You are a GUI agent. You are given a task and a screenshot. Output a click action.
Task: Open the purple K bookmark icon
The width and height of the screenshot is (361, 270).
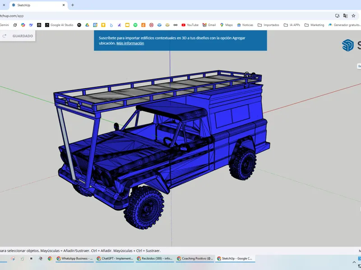[119, 25]
